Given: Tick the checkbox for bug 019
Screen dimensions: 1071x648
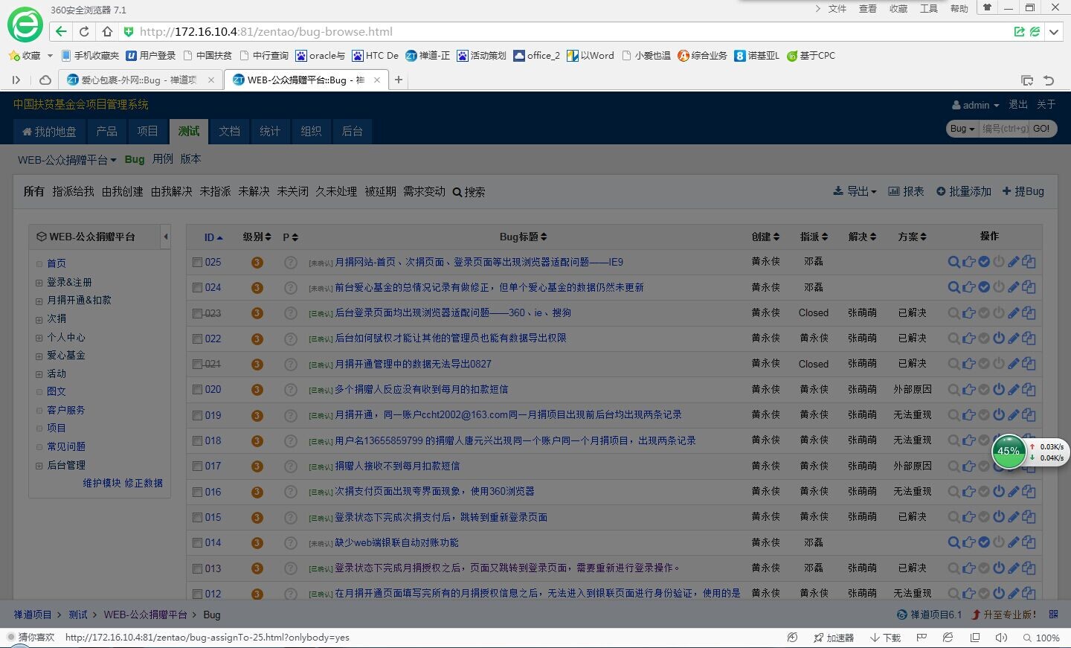Looking at the screenshot, I should (x=197, y=415).
